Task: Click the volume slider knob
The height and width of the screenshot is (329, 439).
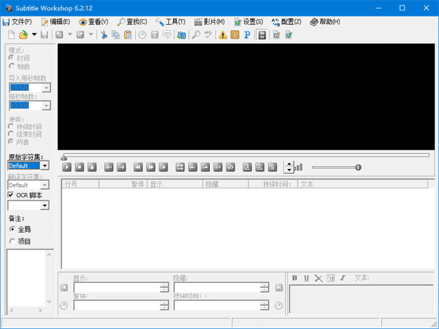Action: point(358,168)
